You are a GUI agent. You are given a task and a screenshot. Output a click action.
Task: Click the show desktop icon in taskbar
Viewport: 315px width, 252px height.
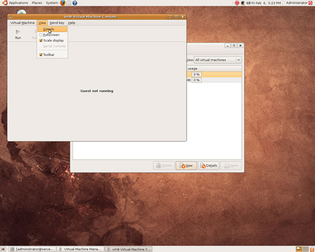point(3,249)
